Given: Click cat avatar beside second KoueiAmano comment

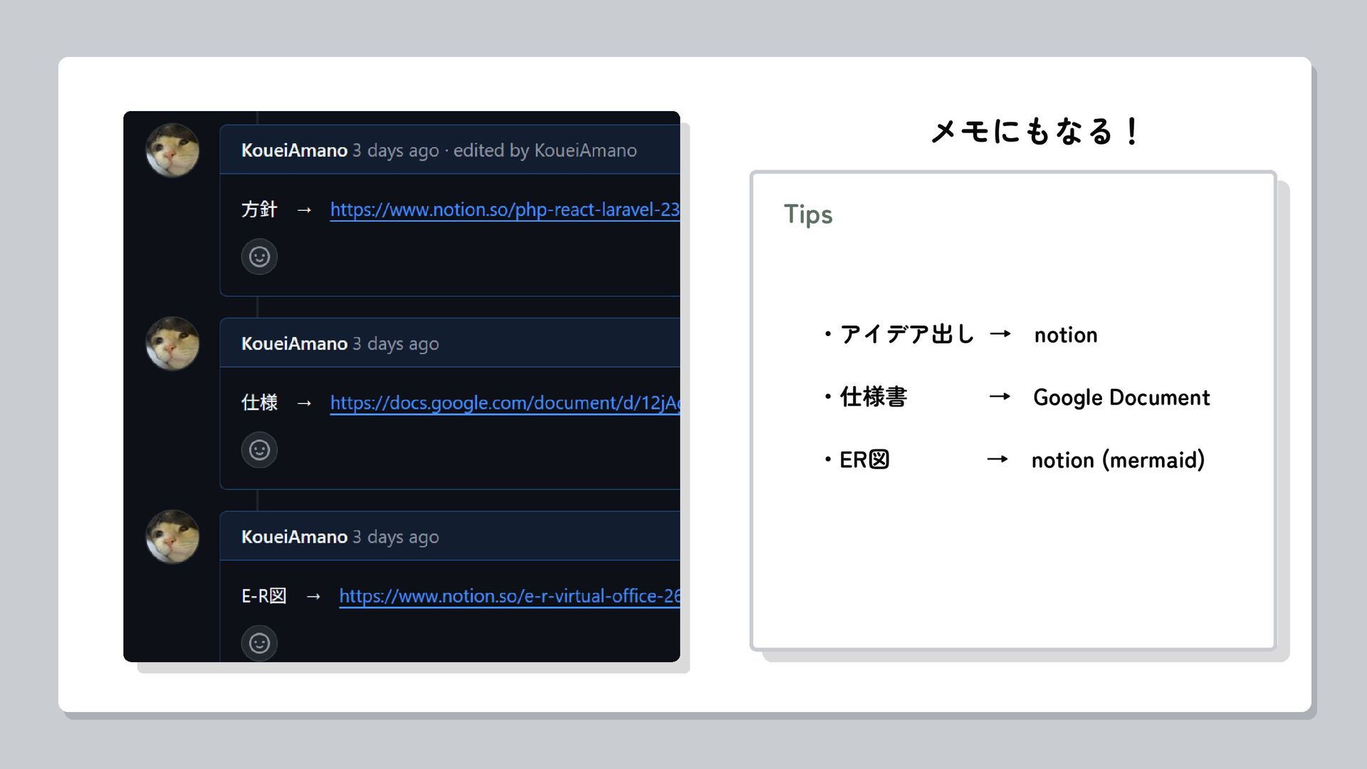Looking at the screenshot, I should [172, 343].
